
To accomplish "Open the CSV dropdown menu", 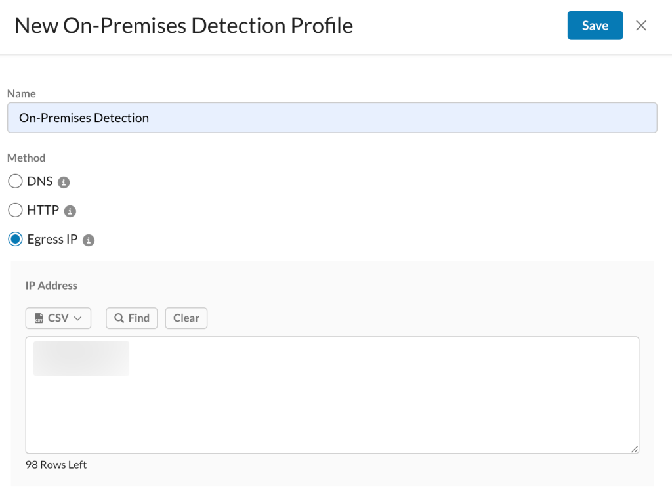I will tap(58, 318).
